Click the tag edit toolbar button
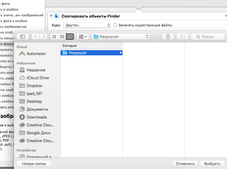 182,37
